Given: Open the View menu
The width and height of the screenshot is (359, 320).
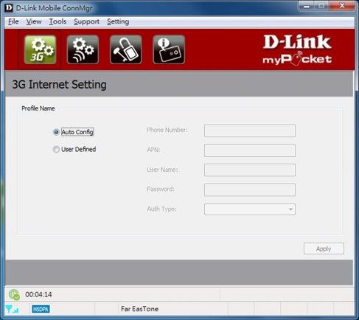Looking at the screenshot, I should click(x=34, y=21).
